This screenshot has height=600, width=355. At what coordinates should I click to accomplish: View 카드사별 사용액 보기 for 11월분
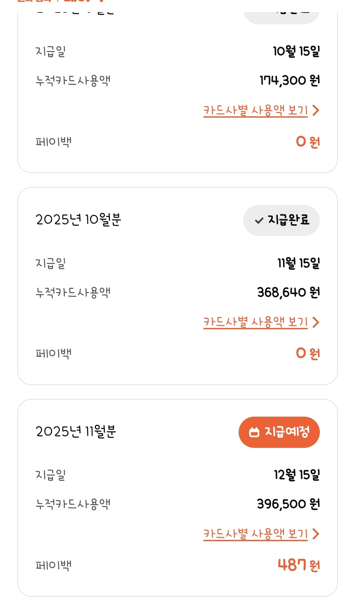click(x=255, y=534)
